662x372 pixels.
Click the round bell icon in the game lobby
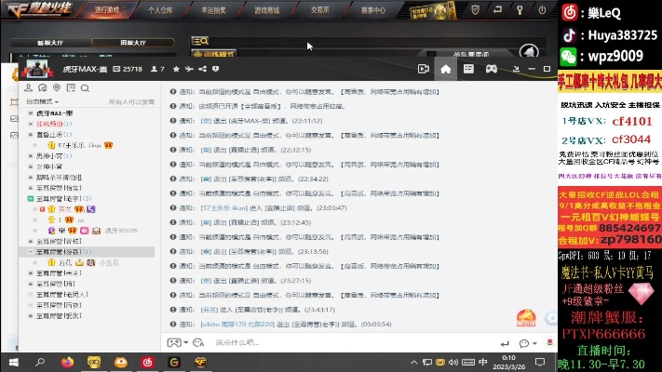pyautogui.click(x=529, y=51)
